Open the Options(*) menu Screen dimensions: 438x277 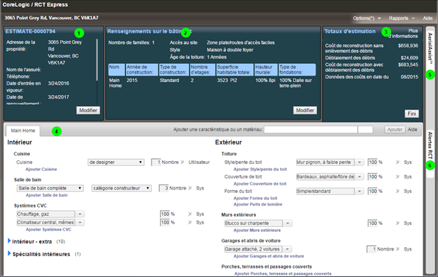coord(366,18)
